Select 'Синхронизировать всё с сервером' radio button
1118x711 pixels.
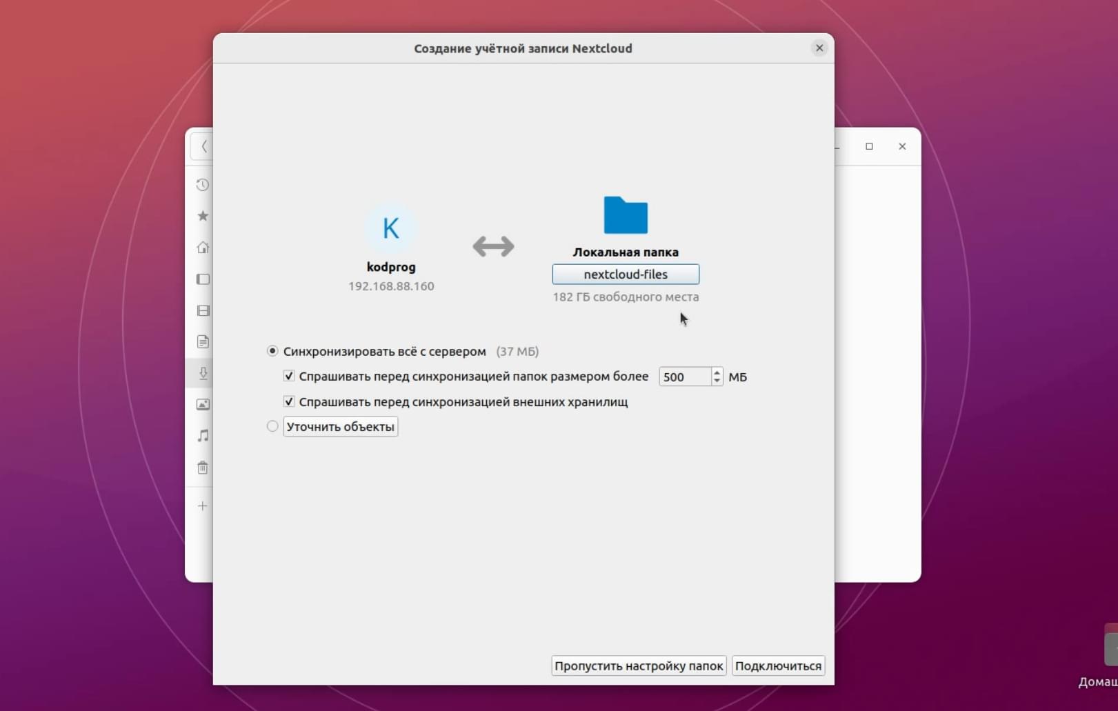[x=272, y=351]
